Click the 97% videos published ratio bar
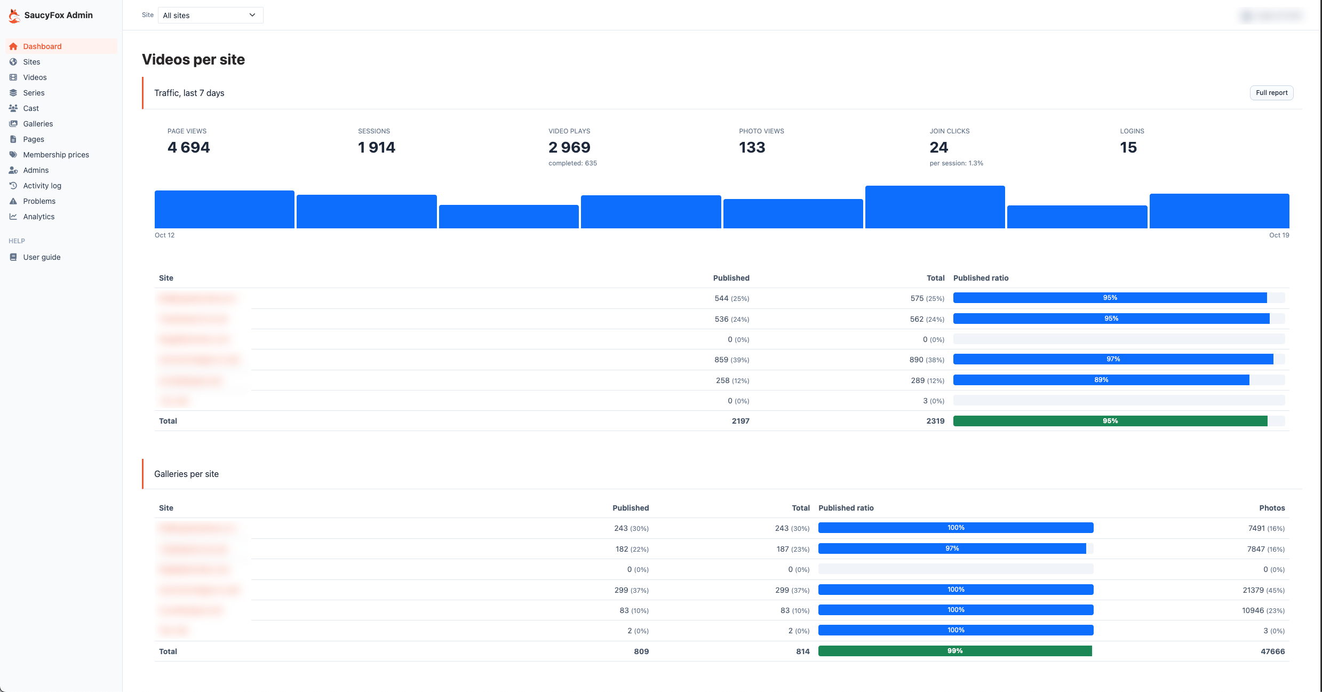The width and height of the screenshot is (1322, 692). (x=1113, y=359)
